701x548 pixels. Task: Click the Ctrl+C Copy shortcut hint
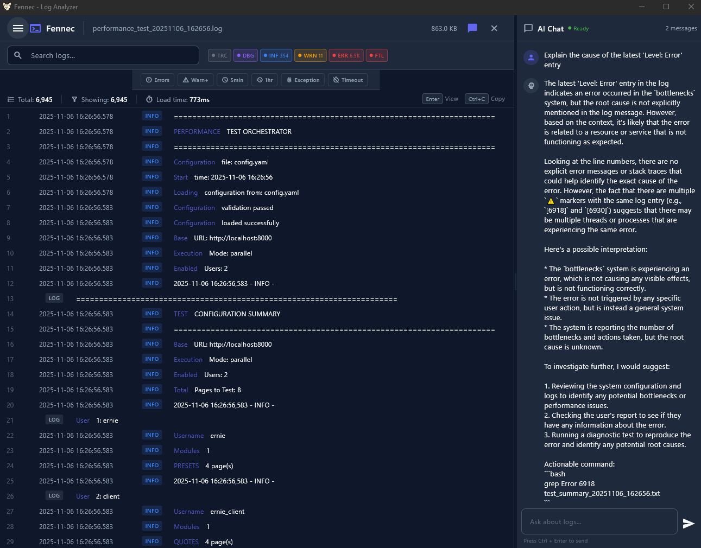click(485, 99)
